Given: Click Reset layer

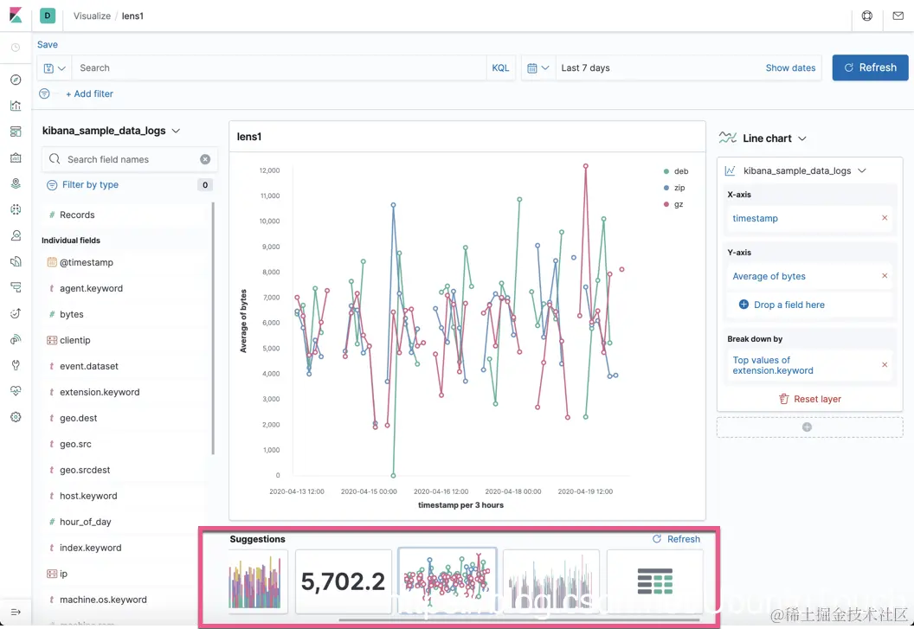Looking at the screenshot, I should (x=810, y=400).
